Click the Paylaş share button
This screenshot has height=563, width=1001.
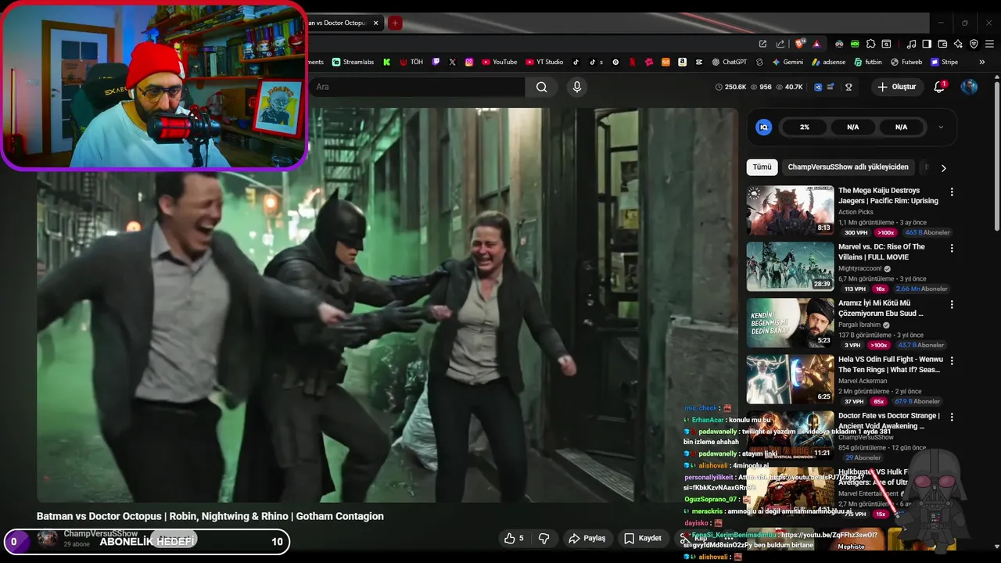point(587,538)
